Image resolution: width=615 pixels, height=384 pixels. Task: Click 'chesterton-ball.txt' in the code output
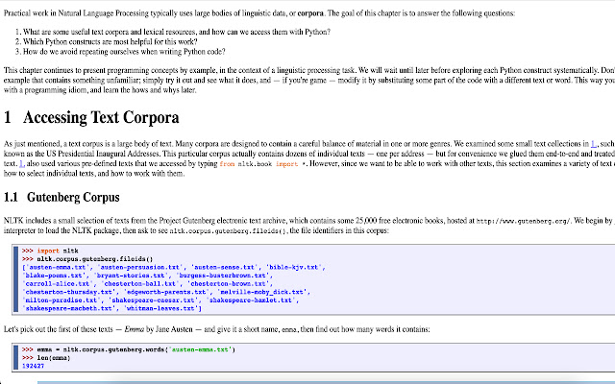pos(140,284)
